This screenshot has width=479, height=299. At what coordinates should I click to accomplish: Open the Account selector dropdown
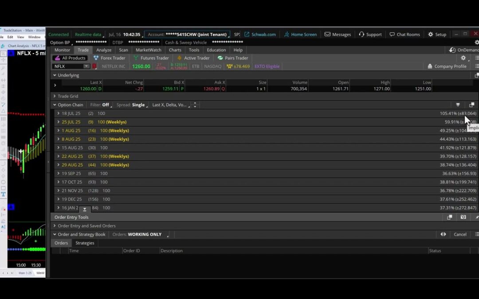pos(187,35)
